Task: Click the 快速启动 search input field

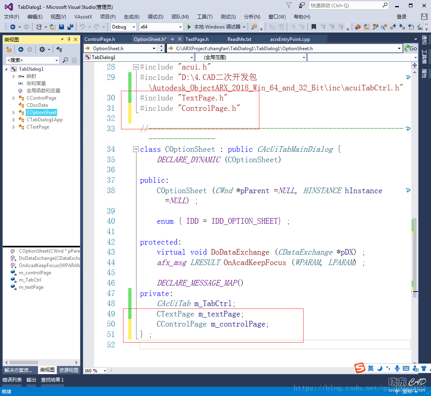Action: point(349,6)
